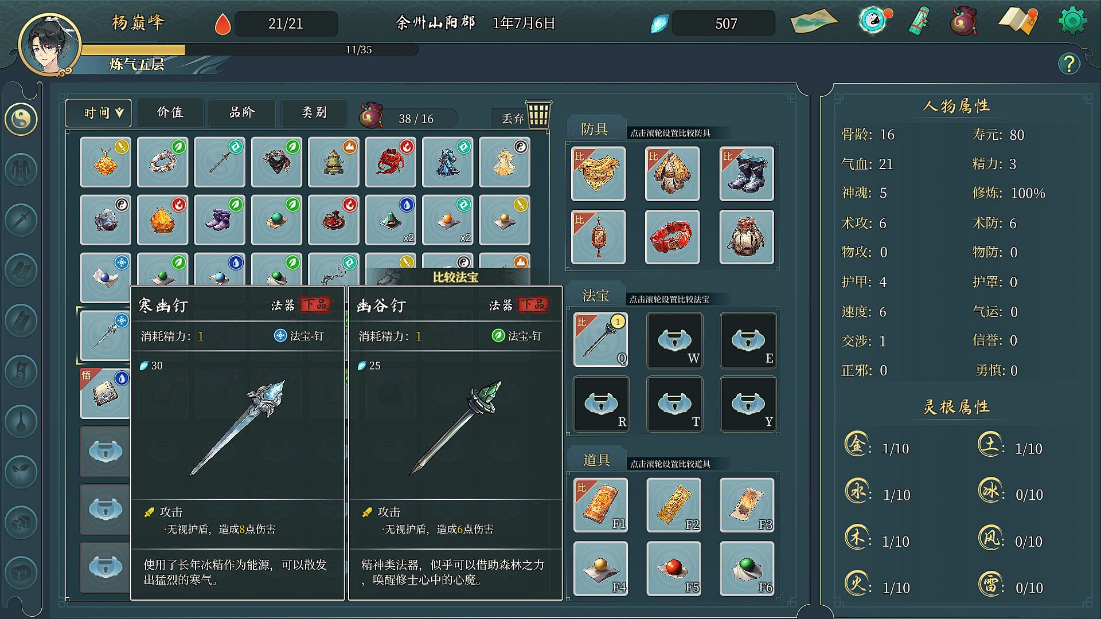Click the golden scarf armor slot
The height and width of the screenshot is (619, 1101).
[598, 174]
